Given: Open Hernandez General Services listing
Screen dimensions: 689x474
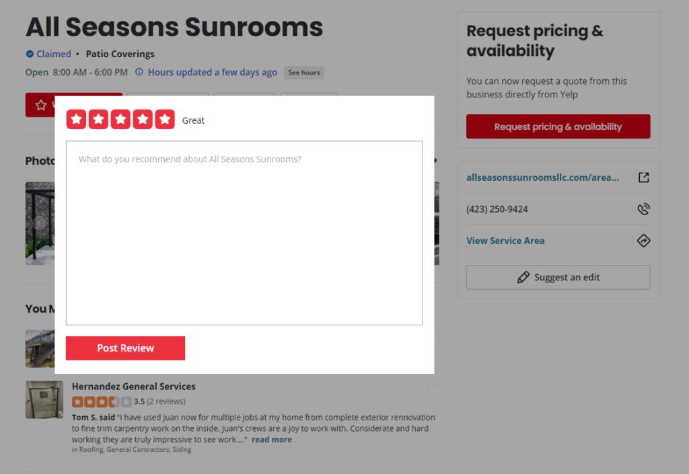Looking at the screenshot, I should coord(134,386).
